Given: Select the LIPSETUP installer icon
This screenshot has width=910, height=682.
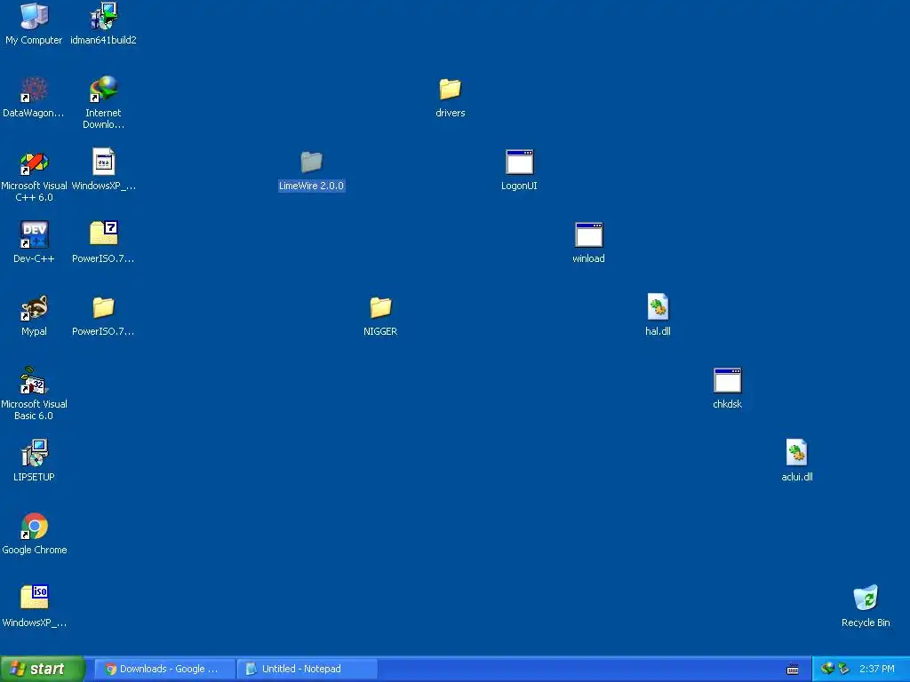Looking at the screenshot, I should pyautogui.click(x=35, y=461).
